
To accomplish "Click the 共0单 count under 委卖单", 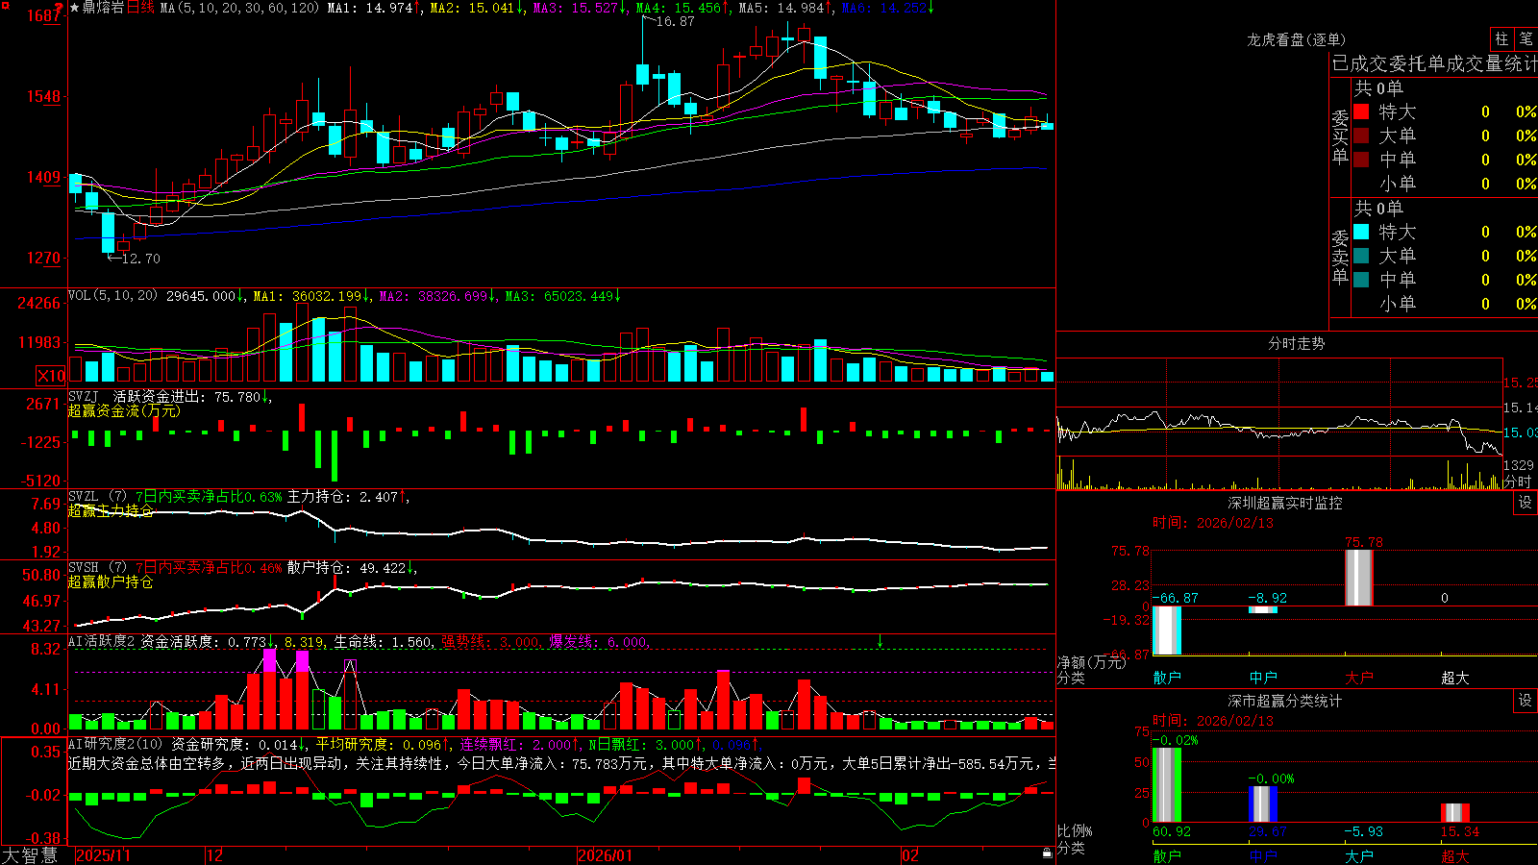I will point(1378,208).
